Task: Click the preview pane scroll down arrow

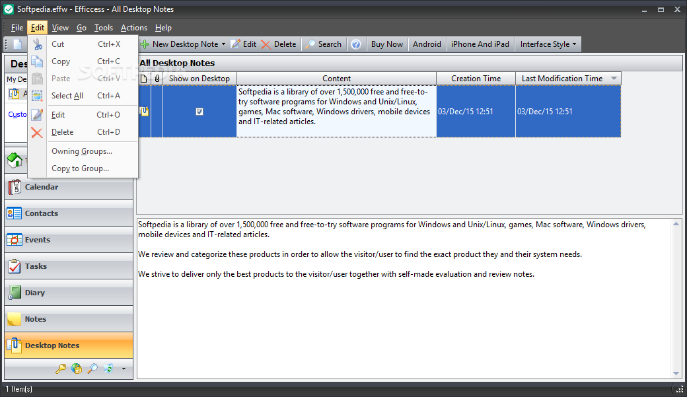Action: (676, 373)
